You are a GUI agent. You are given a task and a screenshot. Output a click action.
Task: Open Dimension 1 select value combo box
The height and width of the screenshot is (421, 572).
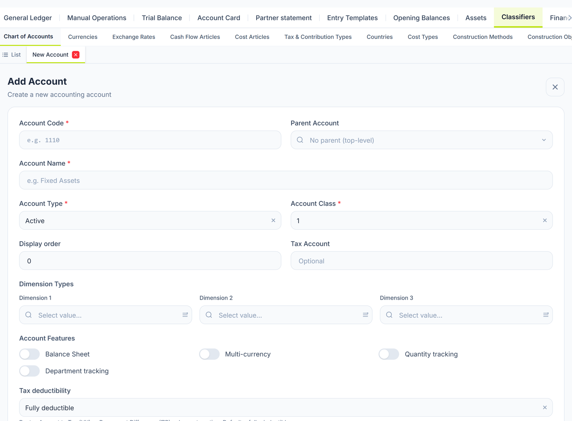click(x=106, y=315)
